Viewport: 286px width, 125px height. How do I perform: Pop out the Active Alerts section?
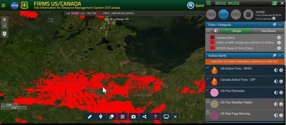[274, 55]
